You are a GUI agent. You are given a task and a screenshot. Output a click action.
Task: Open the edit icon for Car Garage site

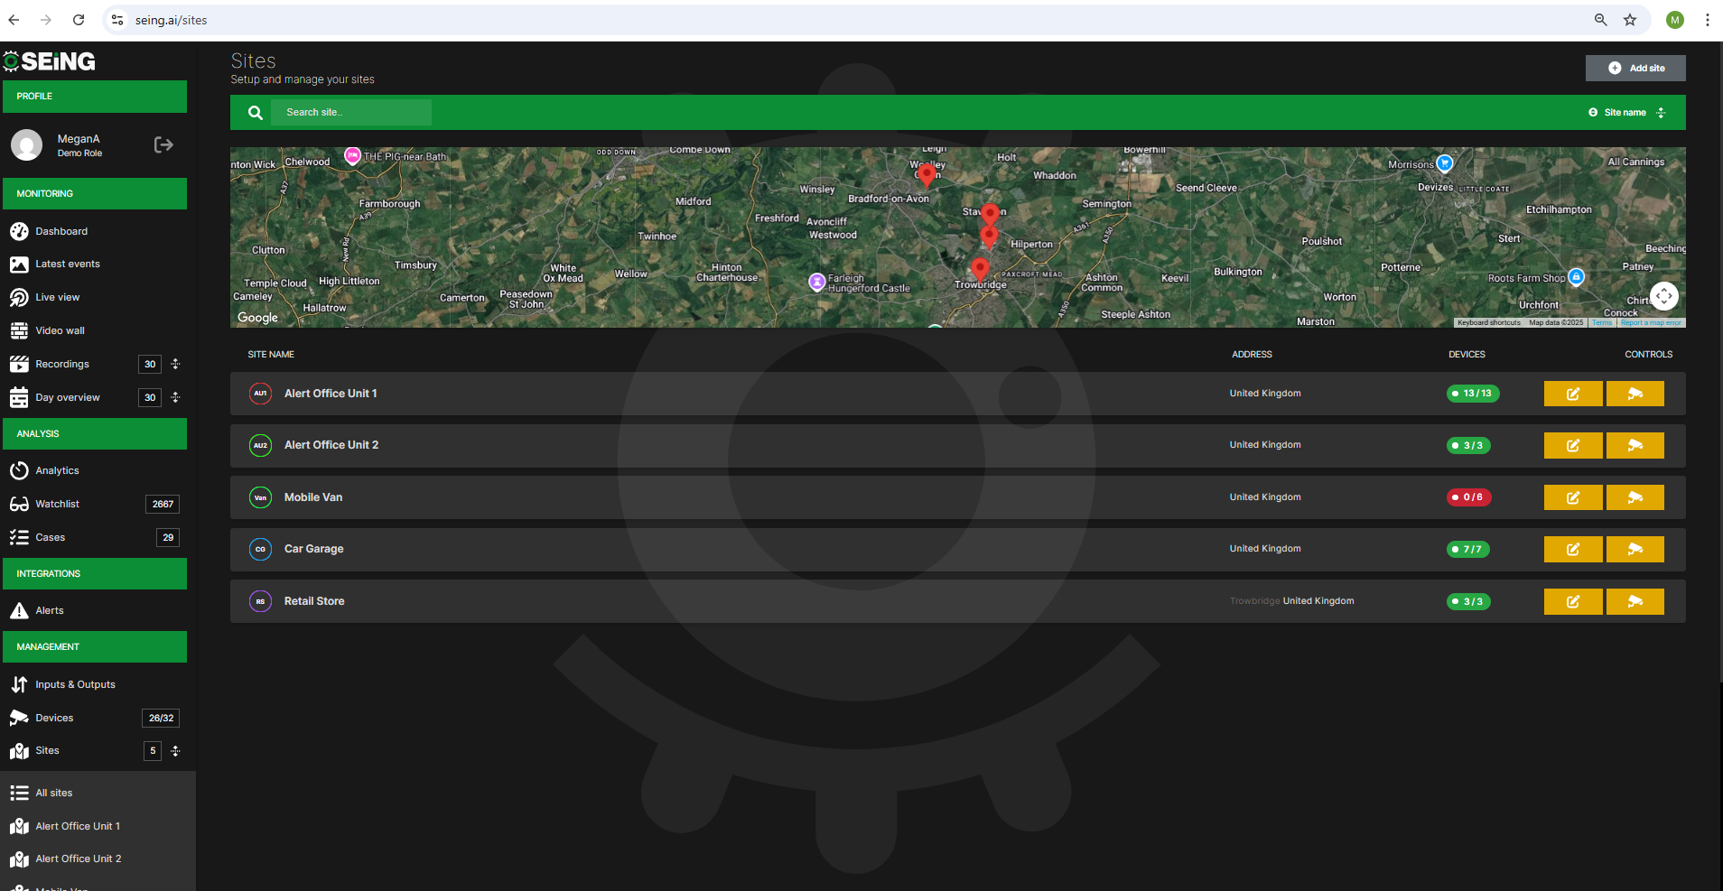[1572, 549]
